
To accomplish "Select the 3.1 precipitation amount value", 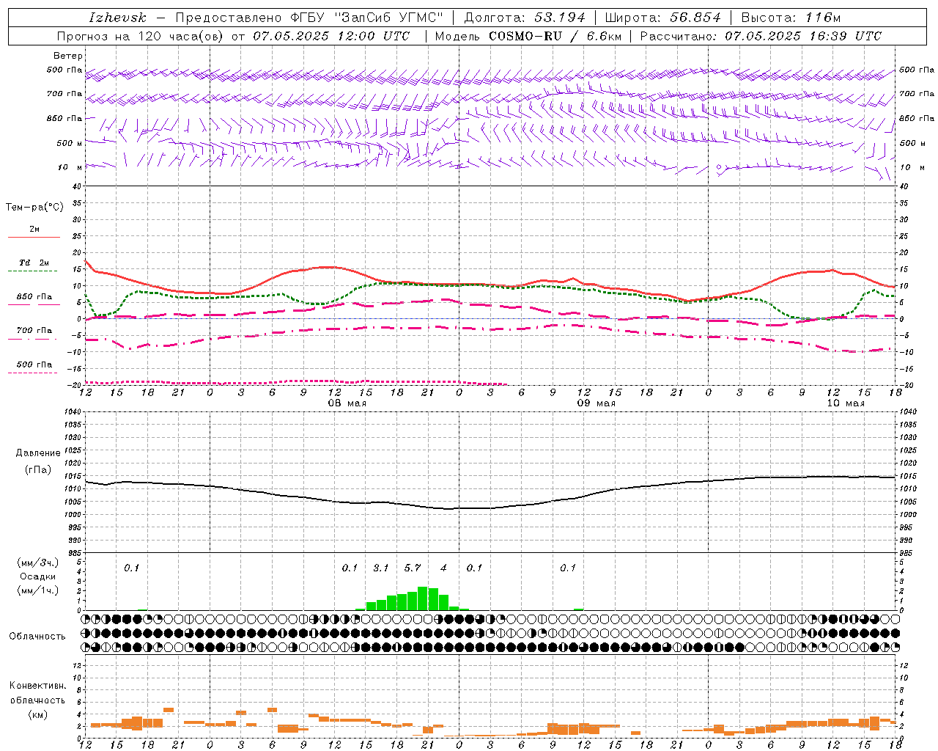I will point(380,568).
